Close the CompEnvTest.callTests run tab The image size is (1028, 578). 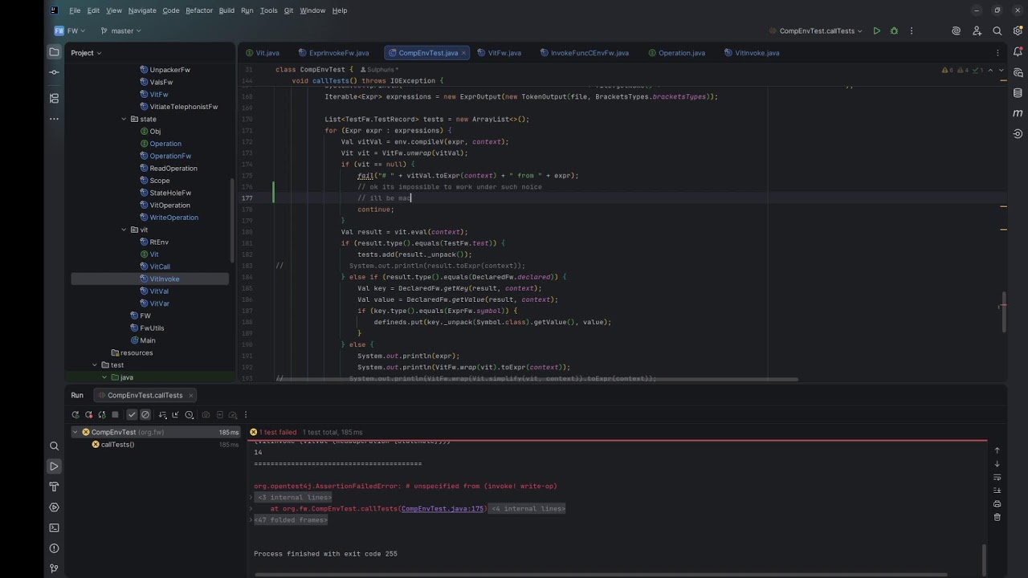[x=191, y=395]
